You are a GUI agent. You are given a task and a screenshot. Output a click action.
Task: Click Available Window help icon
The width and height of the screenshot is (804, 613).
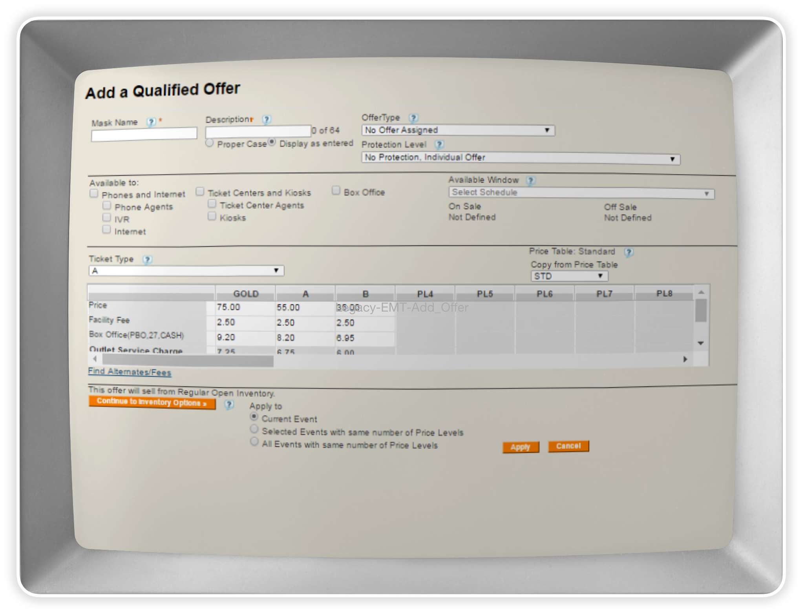click(x=530, y=181)
